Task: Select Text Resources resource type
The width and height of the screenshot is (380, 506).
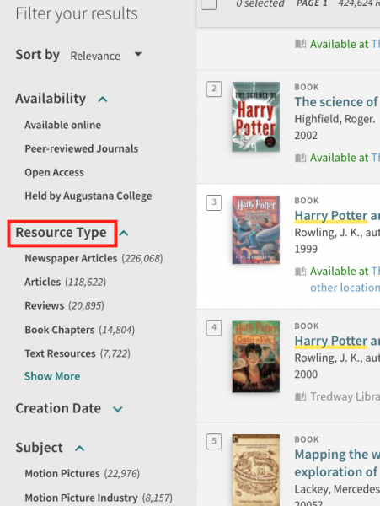Action: [x=78, y=353]
